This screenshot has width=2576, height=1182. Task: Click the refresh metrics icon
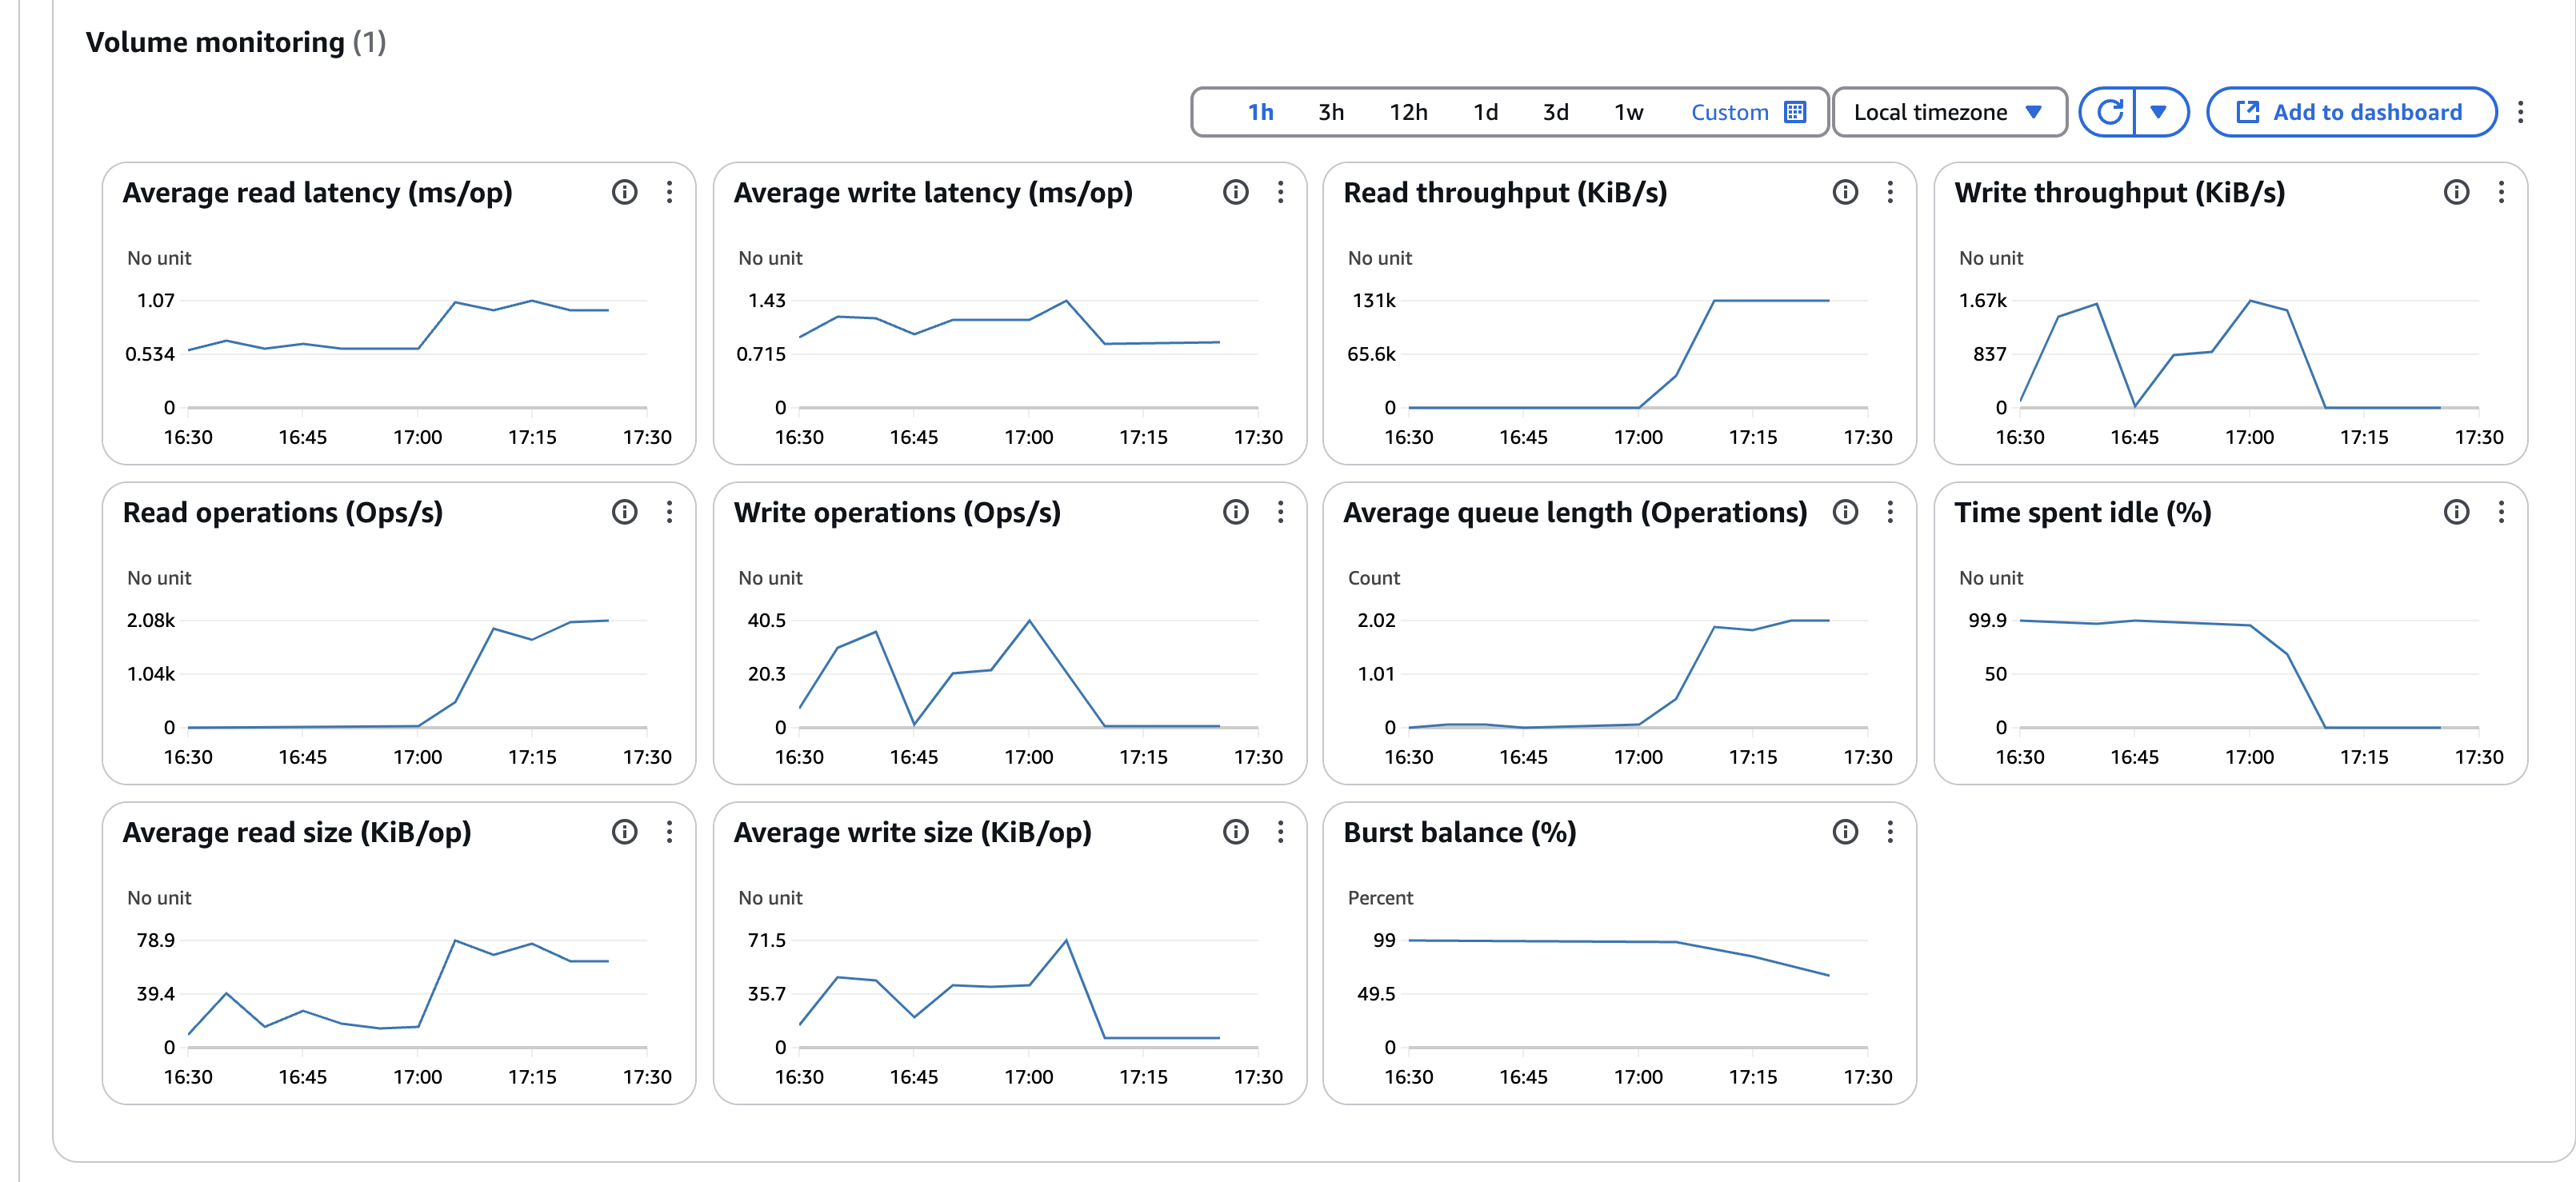pyautogui.click(x=2109, y=112)
